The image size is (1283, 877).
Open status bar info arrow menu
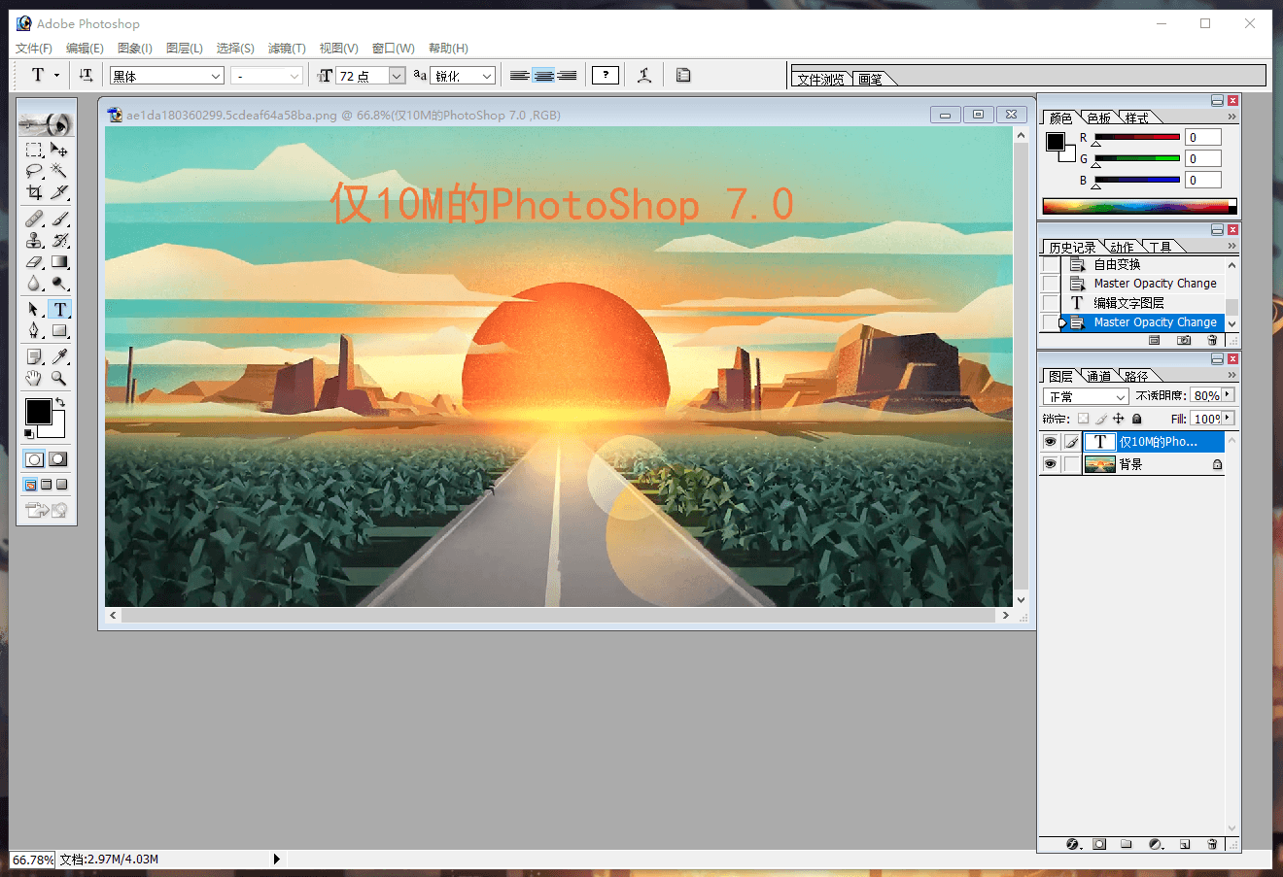coord(277,859)
